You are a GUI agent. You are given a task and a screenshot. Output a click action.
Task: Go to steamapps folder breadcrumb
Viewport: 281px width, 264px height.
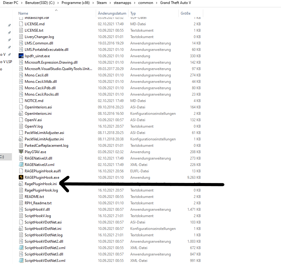[x=122, y=3]
